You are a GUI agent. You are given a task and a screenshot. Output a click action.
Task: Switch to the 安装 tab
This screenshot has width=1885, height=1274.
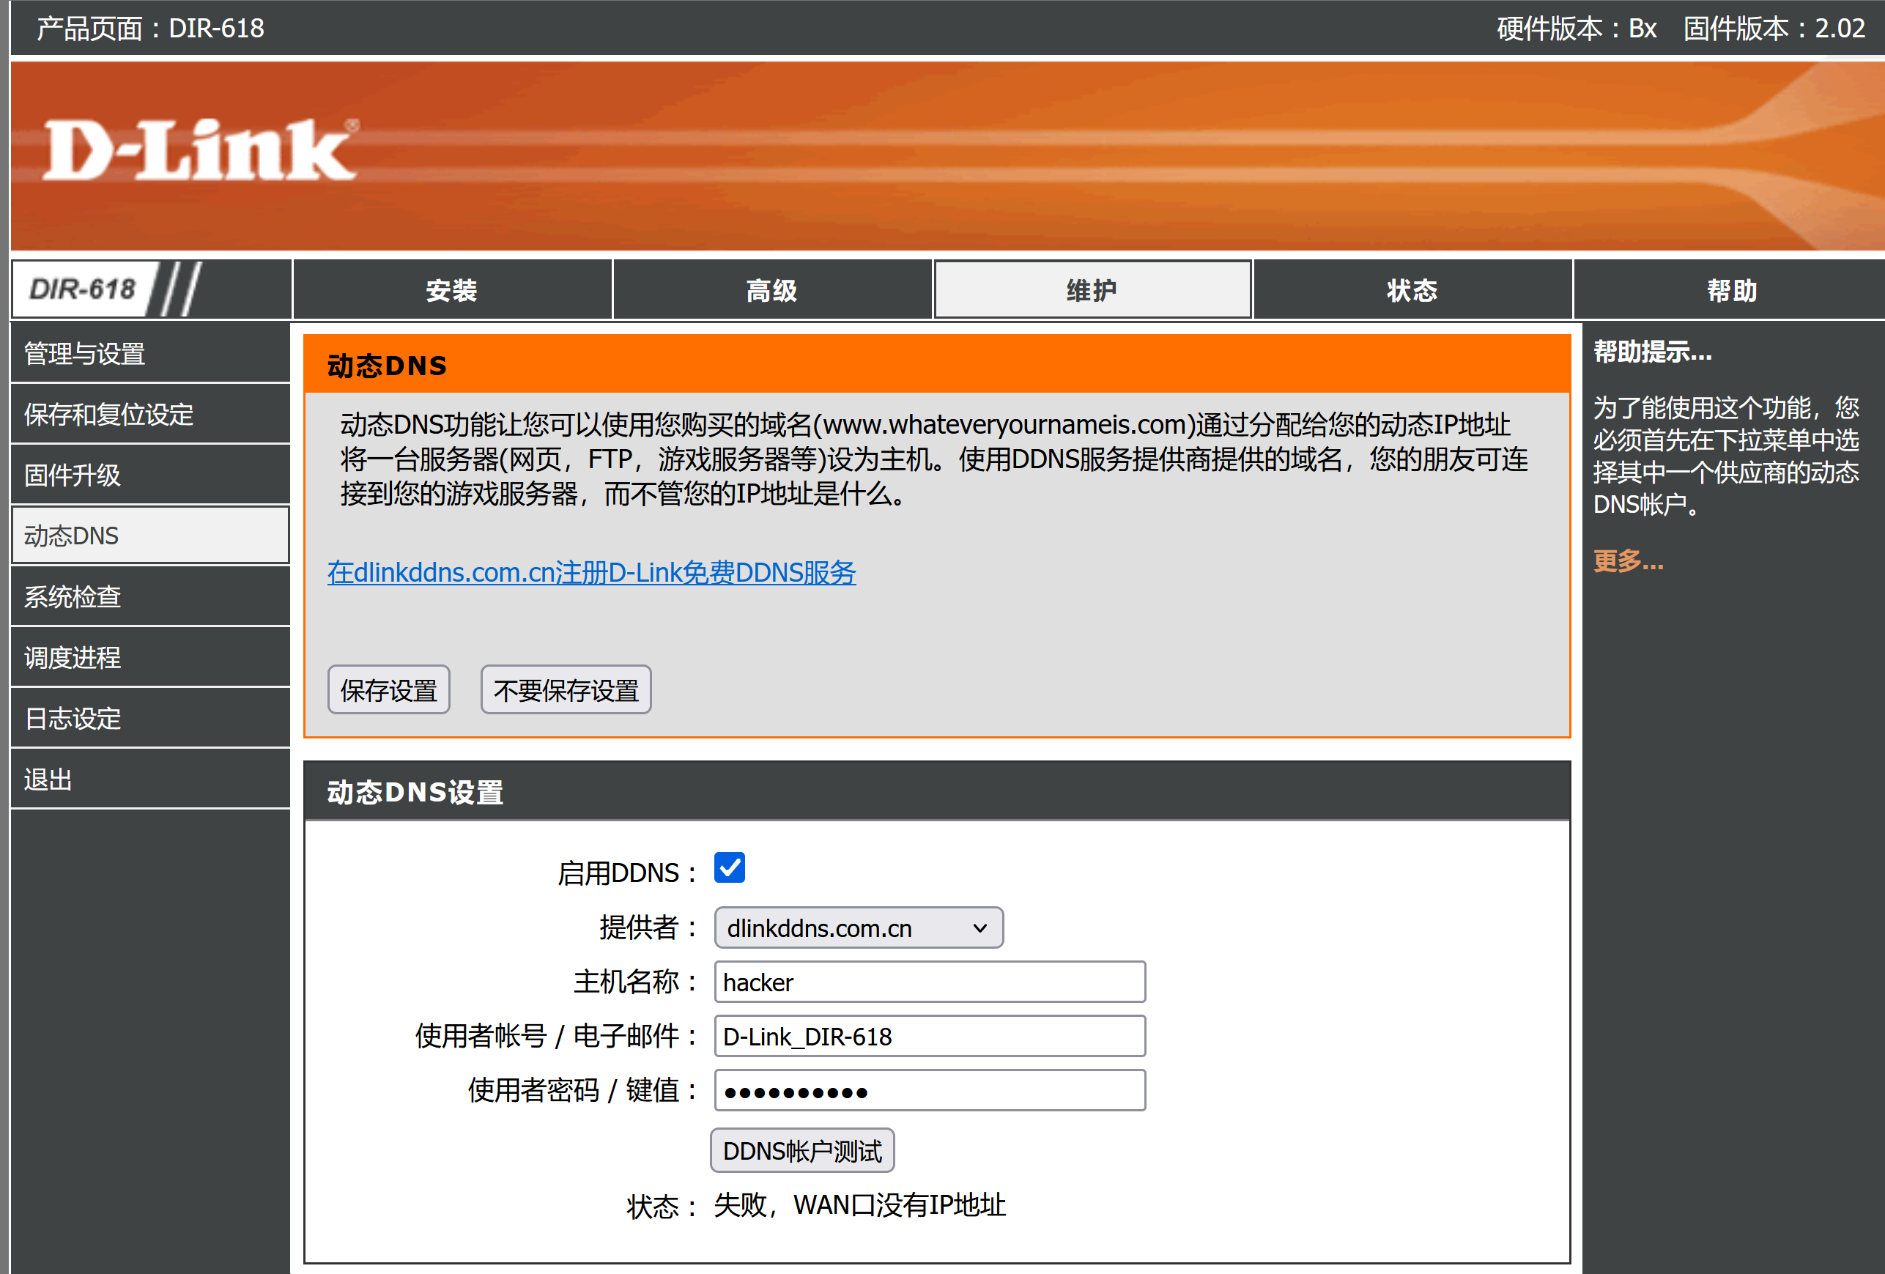click(x=452, y=290)
